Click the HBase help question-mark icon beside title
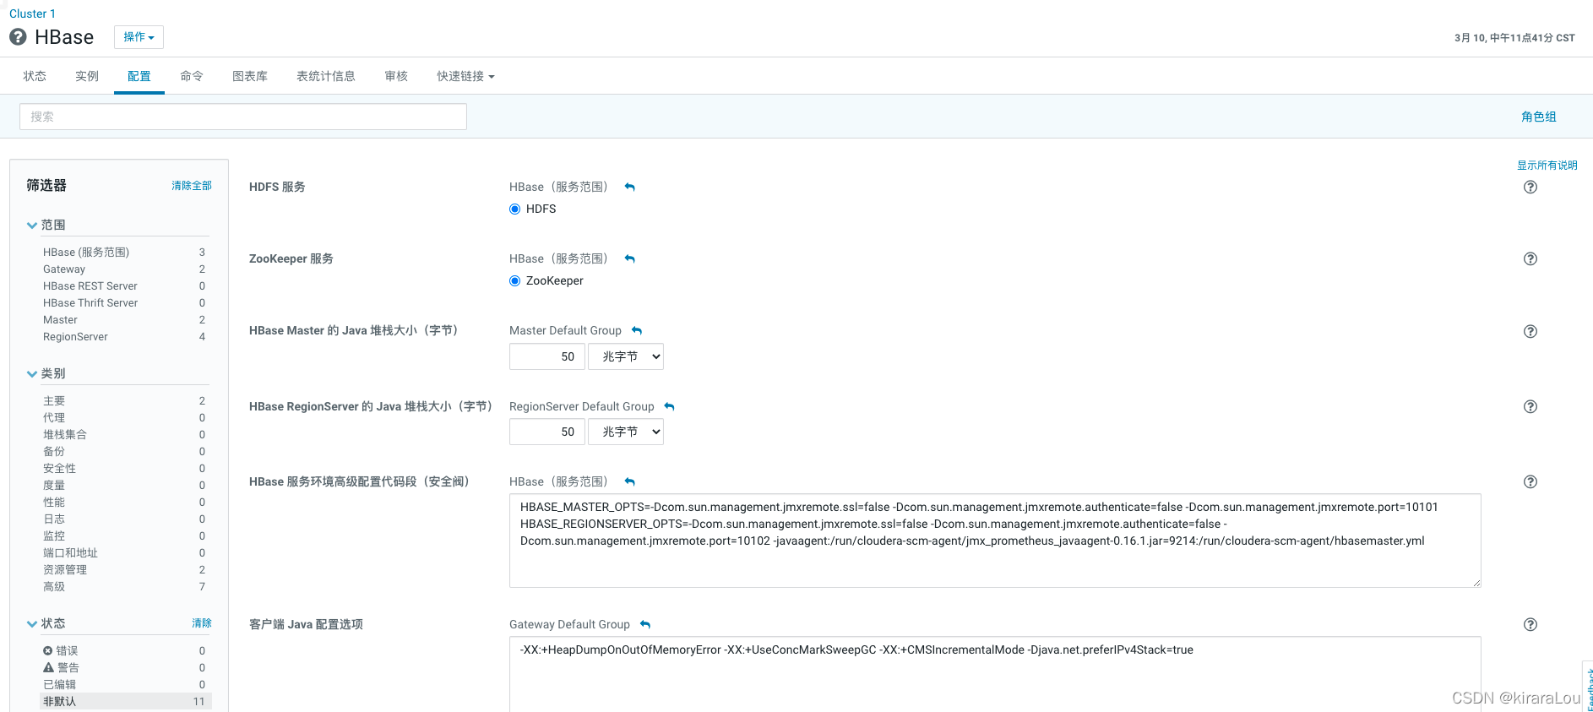This screenshot has height=712, width=1593. 18,37
